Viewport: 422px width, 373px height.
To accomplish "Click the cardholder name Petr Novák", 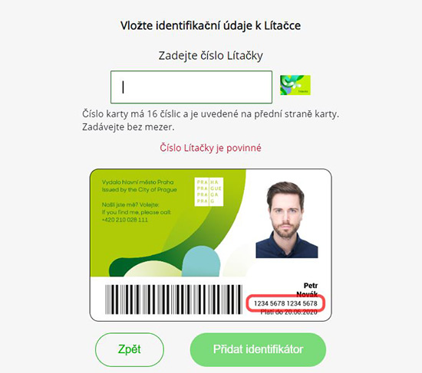I will pos(307,290).
